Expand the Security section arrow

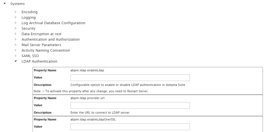pyautogui.click(x=15, y=29)
